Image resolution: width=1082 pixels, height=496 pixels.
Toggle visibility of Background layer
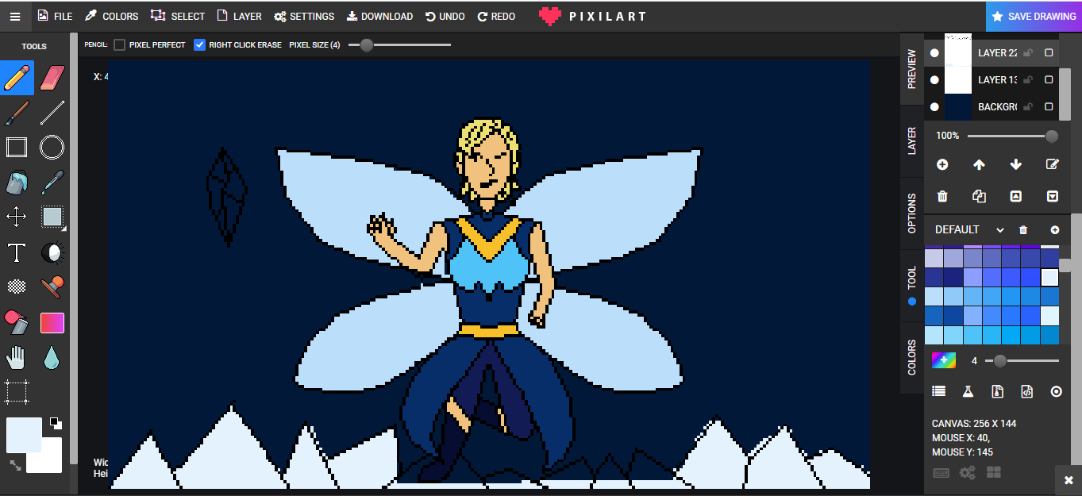tap(934, 106)
